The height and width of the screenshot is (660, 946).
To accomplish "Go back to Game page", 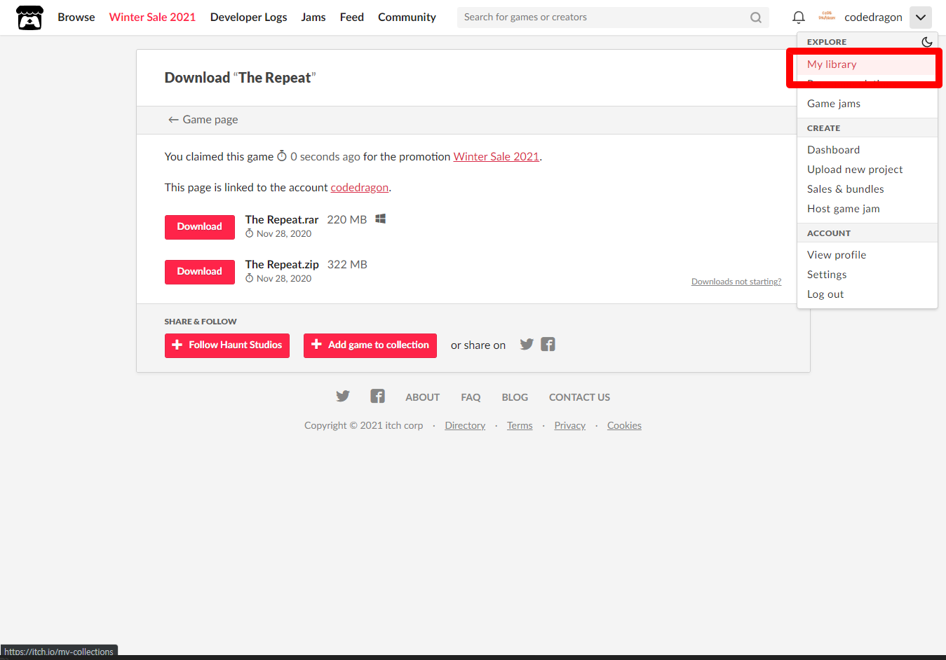I will coord(203,120).
